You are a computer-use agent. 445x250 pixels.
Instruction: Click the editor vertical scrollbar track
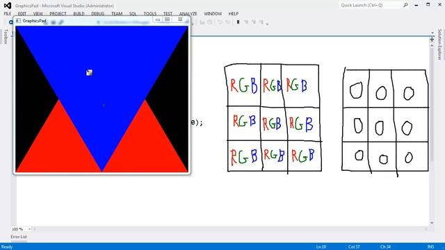point(432,134)
